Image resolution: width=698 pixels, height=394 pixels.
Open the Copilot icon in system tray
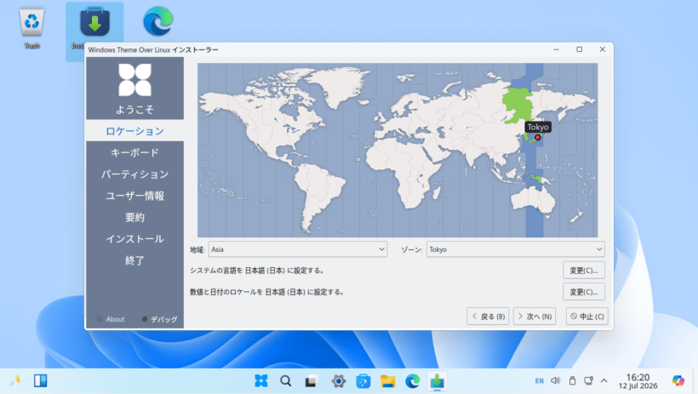[678, 380]
